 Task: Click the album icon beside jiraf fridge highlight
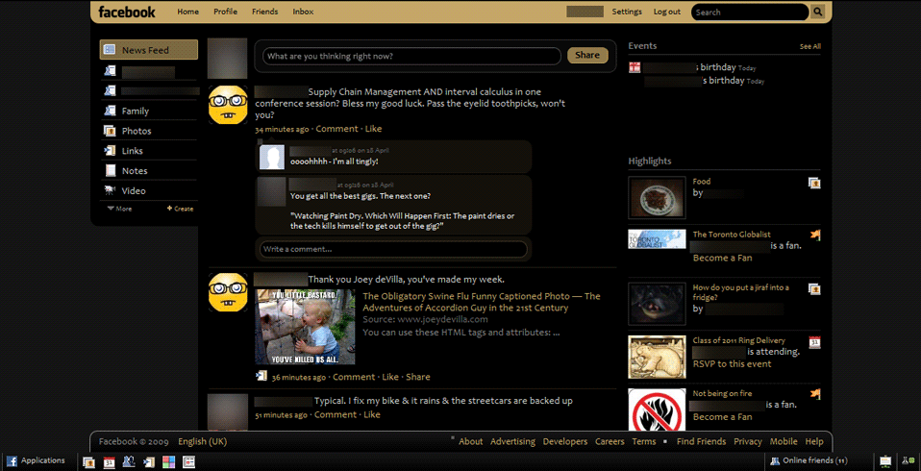point(814,289)
